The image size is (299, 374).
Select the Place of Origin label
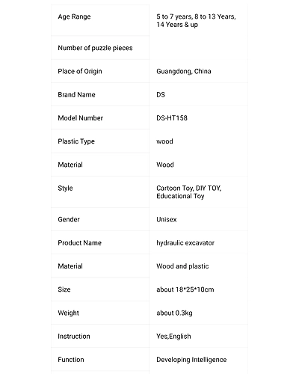tap(80, 71)
